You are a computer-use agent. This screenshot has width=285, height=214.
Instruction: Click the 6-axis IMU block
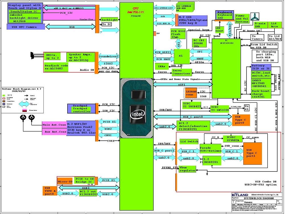[261, 25]
